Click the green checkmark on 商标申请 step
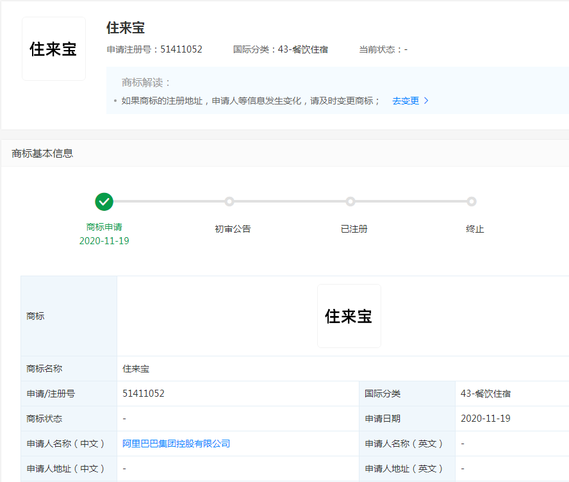 coord(104,201)
